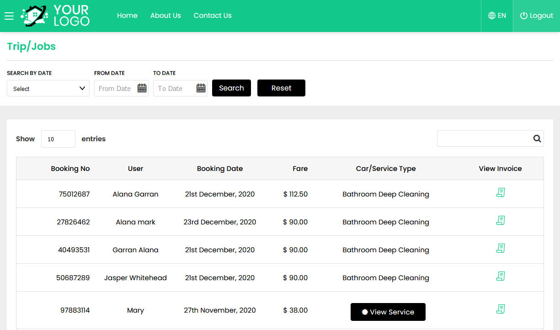
Task: Click the house logo image
Action: click(x=35, y=16)
